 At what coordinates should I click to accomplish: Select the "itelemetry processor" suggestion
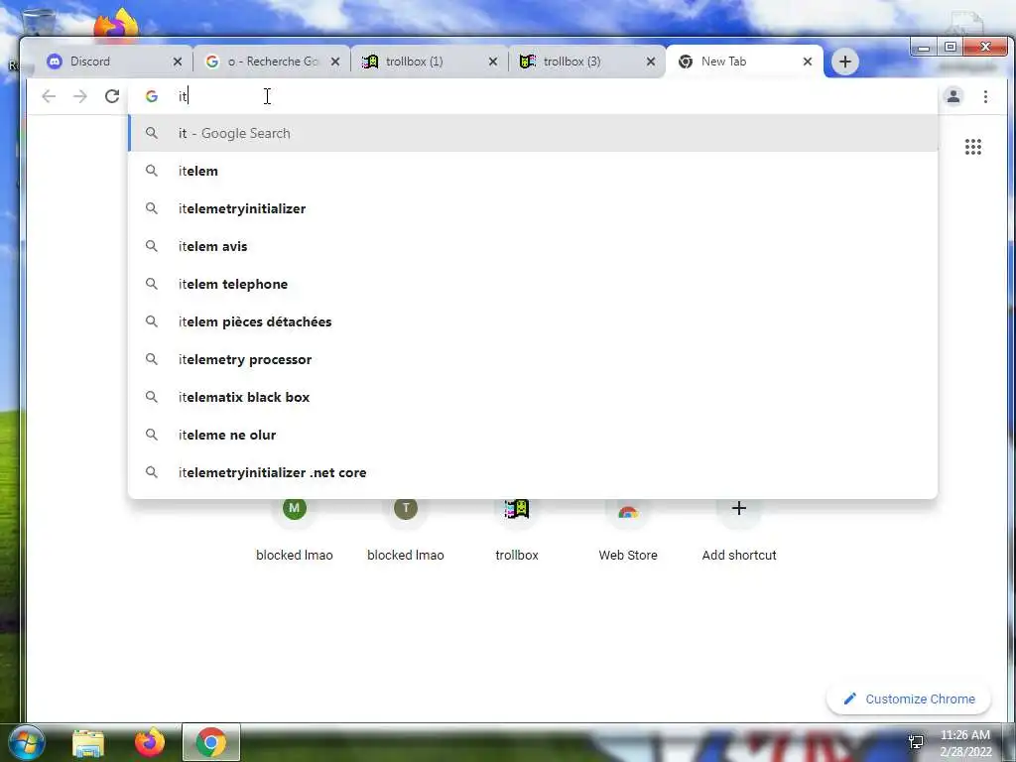pyautogui.click(x=533, y=359)
